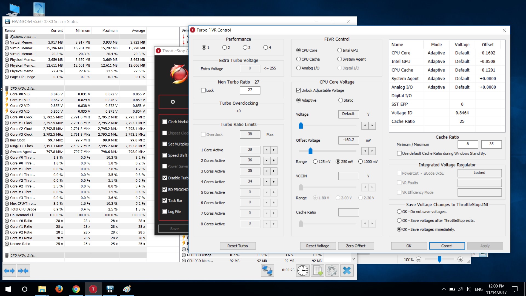Image resolution: width=526 pixels, height=296 pixels.
Task: Open HWiNFO sensor settings gear icon
Action: [x=332, y=271]
